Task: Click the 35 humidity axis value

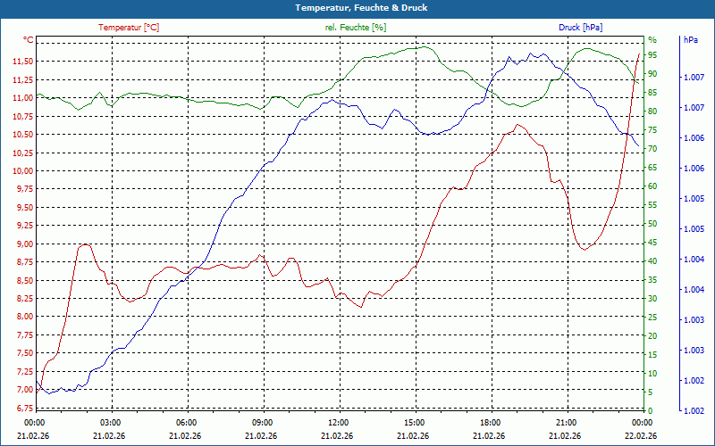Action: point(653,280)
